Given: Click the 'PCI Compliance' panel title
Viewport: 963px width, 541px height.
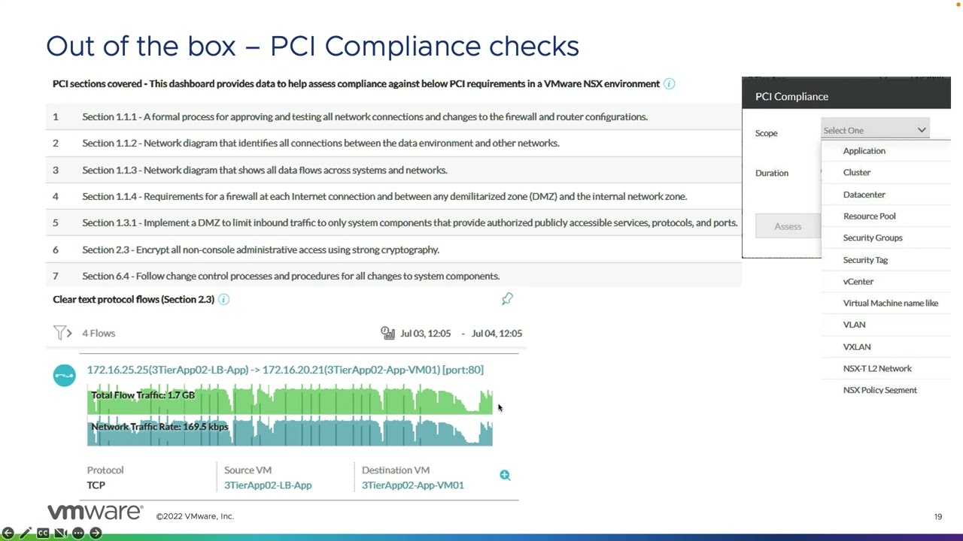Looking at the screenshot, I should [791, 96].
